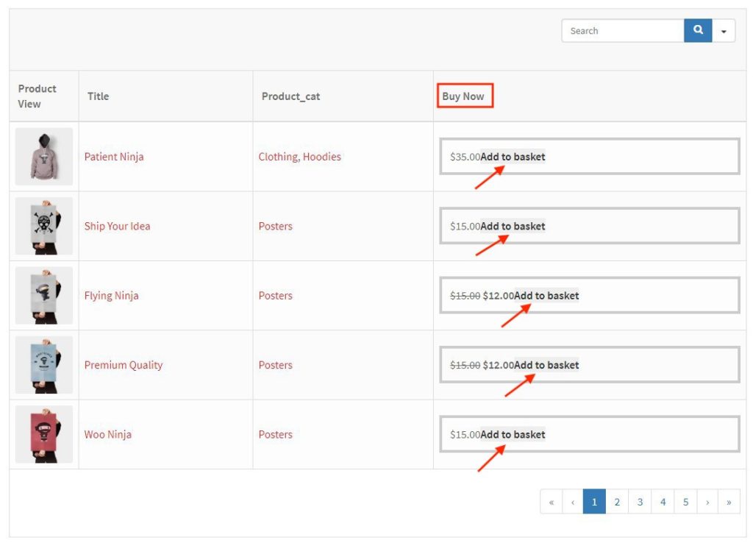Jump to page 5 of results

[685, 502]
